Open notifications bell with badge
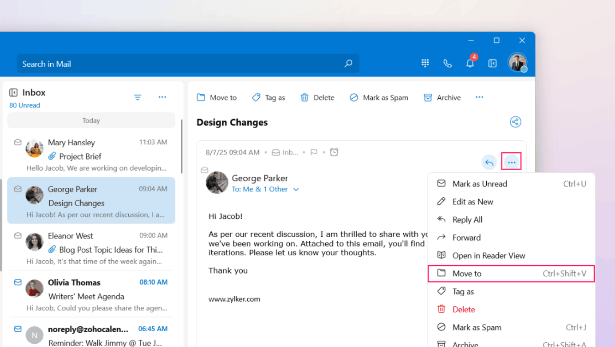This screenshot has height=347, width=615. click(470, 63)
